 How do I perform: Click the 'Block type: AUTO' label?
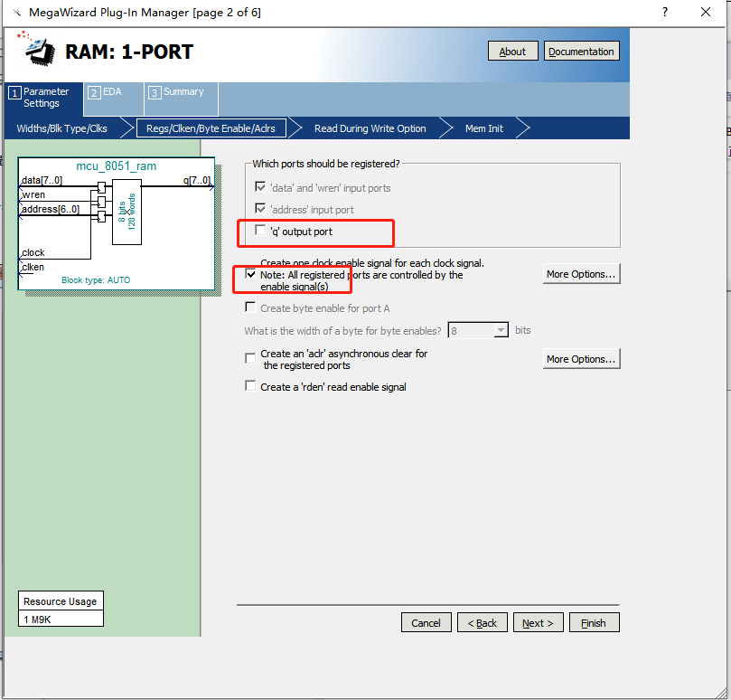(x=96, y=280)
